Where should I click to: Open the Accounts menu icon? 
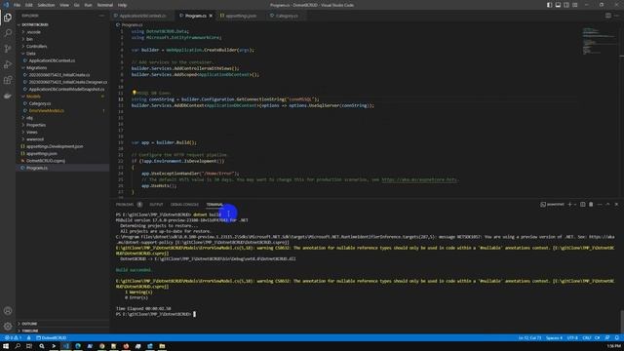(x=8, y=311)
